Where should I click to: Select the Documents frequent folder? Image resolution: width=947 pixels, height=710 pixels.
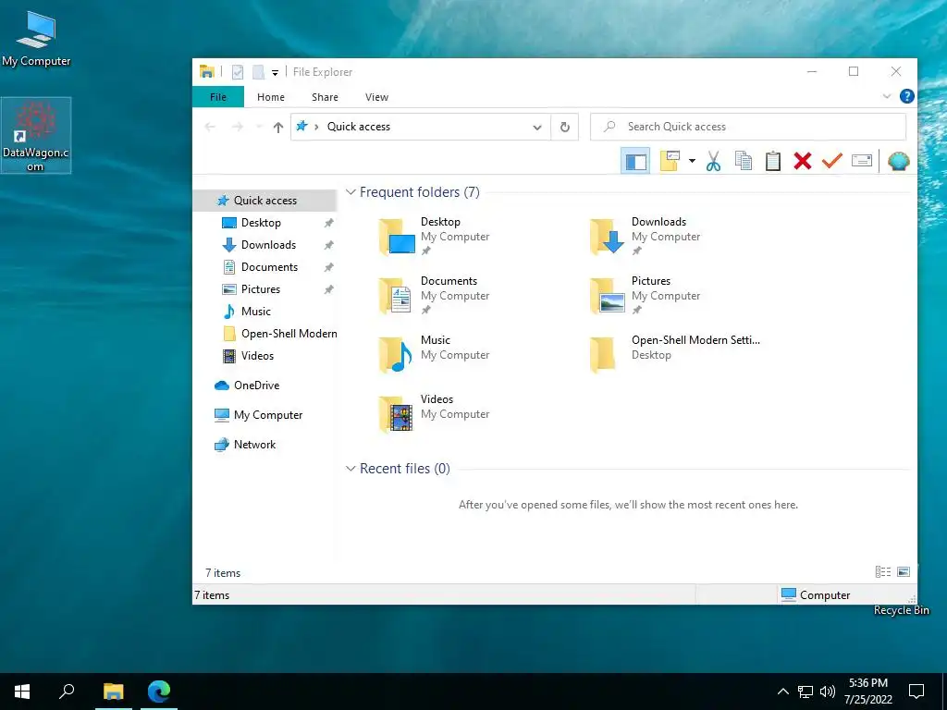(436, 295)
